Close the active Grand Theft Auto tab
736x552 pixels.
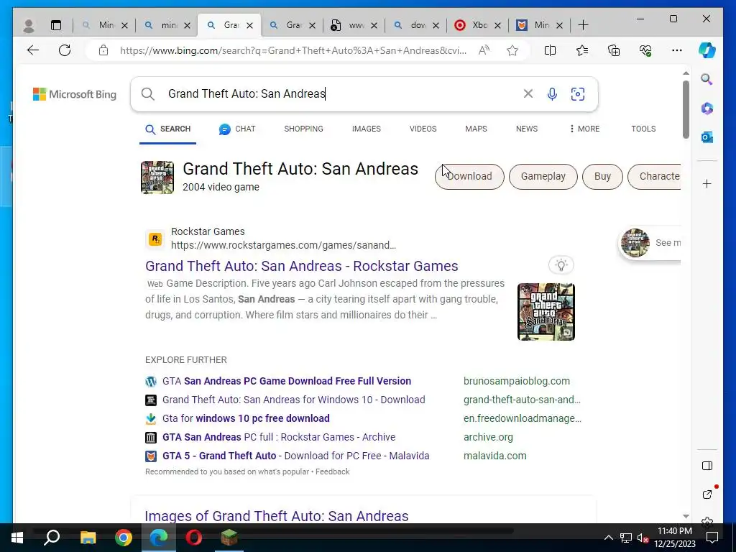(x=249, y=25)
